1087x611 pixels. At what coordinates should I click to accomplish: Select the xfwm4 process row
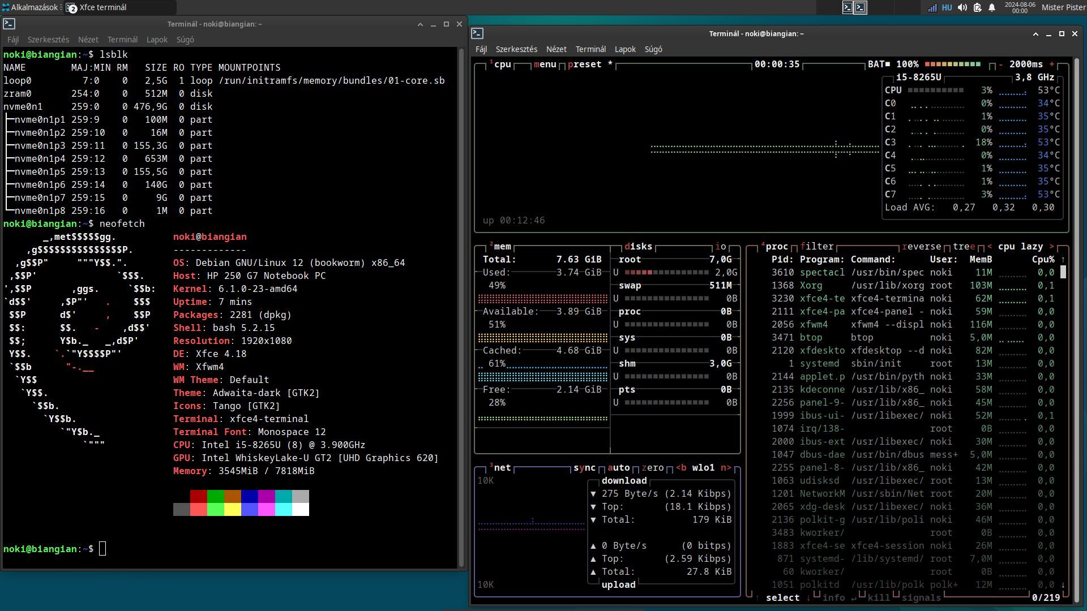pos(913,325)
